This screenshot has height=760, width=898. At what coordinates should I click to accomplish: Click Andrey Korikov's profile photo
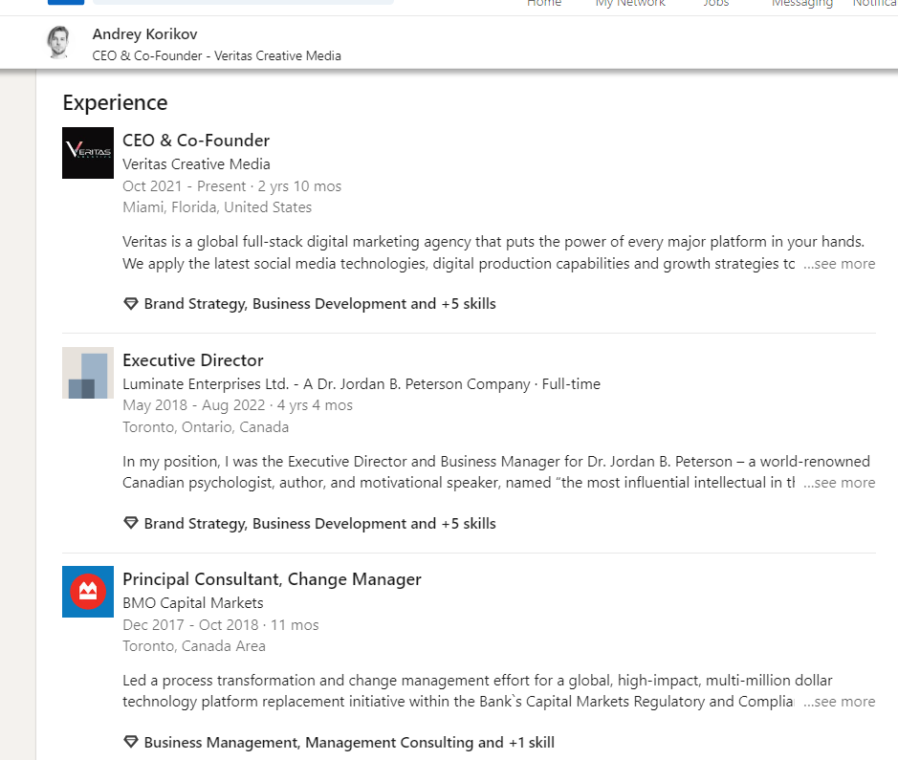coord(58,42)
